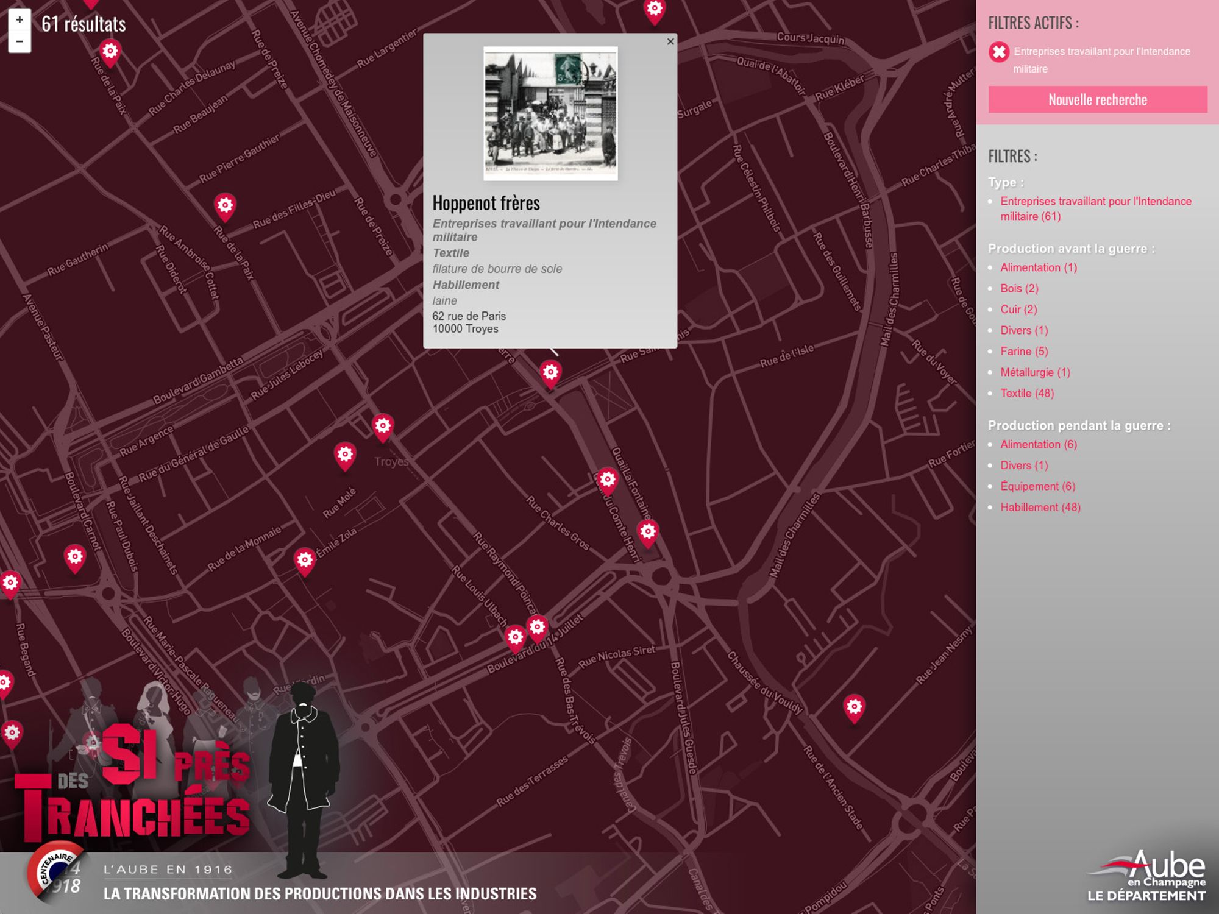Click marker beside Boulevard Carnot

(75, 557)
